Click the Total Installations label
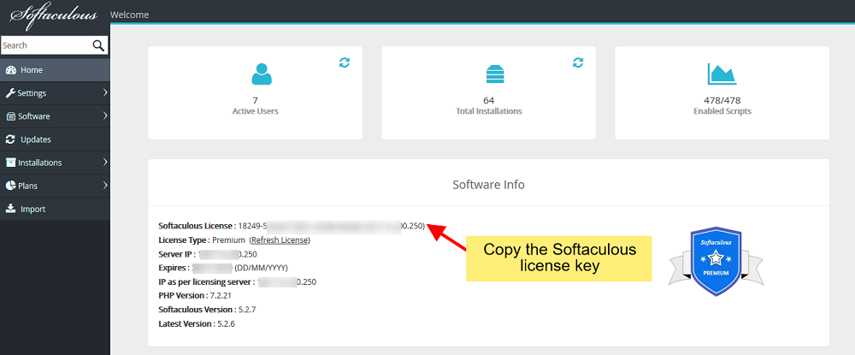Viewport: 855px width, 355px height. click(x=488, y=111)
